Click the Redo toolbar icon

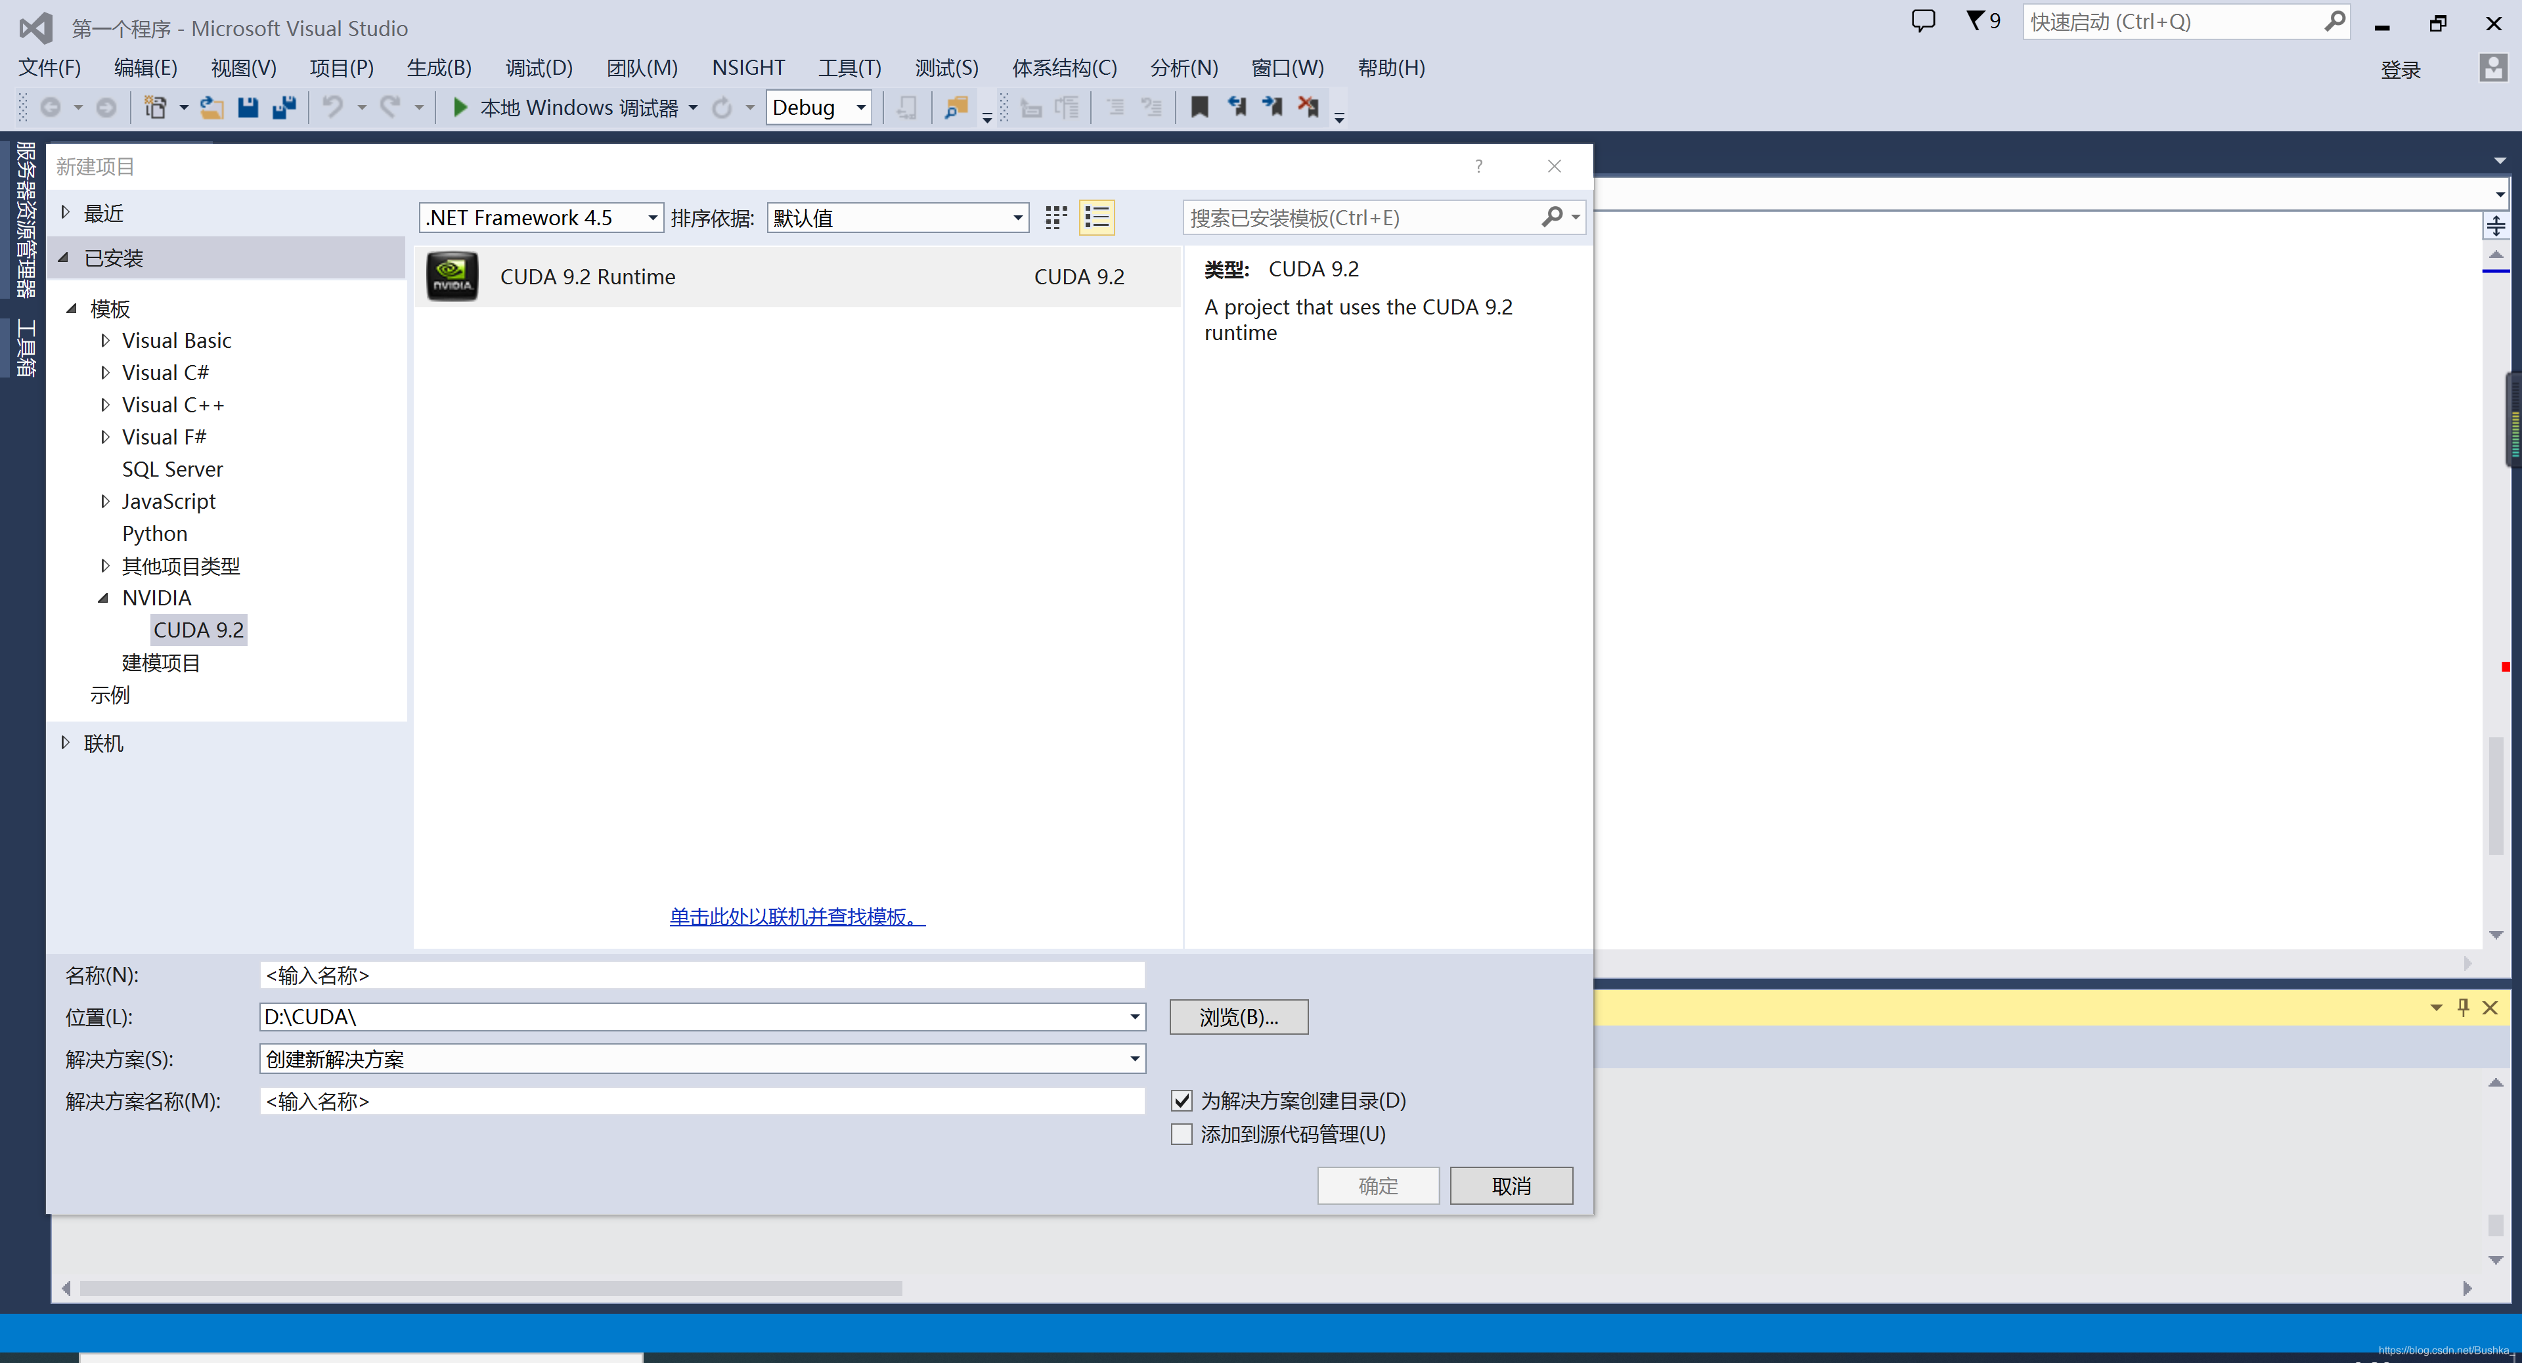391,106
